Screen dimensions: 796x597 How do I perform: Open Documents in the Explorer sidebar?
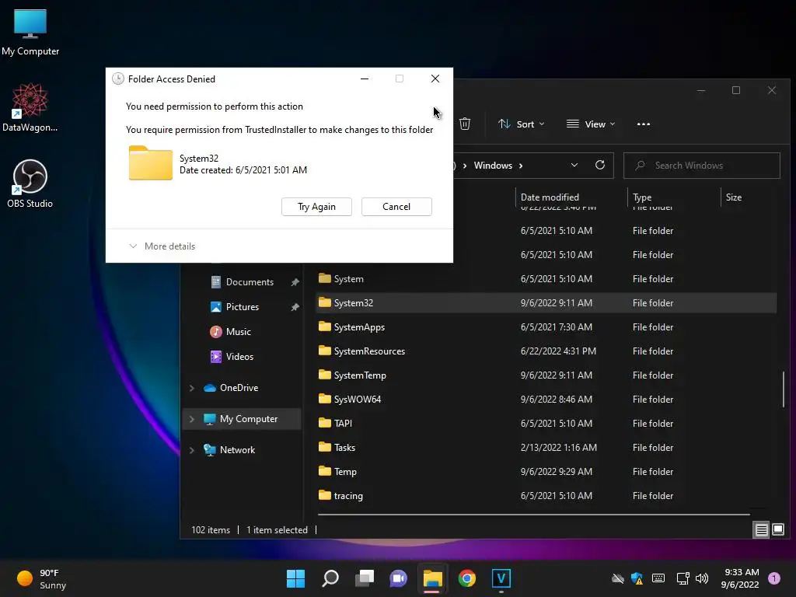click(x=243, y=281)
